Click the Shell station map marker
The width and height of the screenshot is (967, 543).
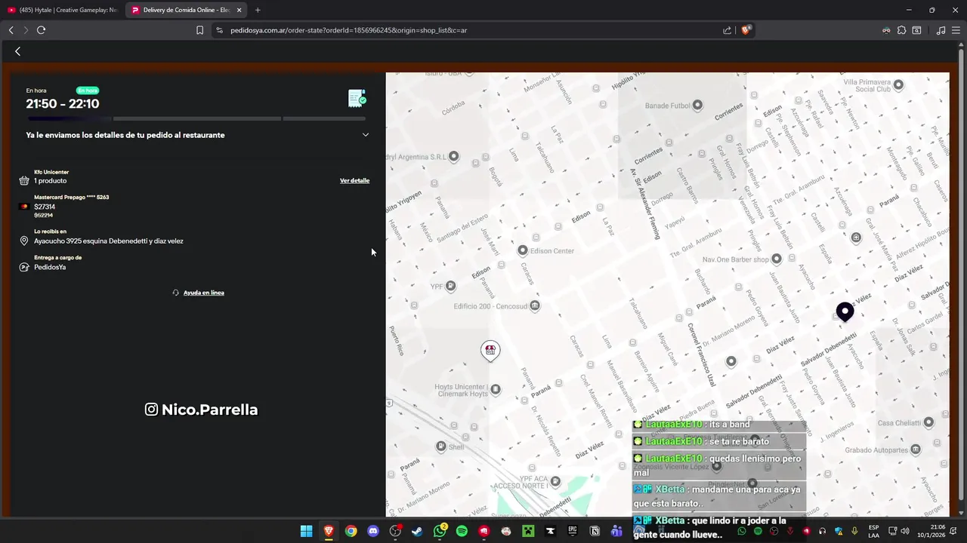click(441, 446)
